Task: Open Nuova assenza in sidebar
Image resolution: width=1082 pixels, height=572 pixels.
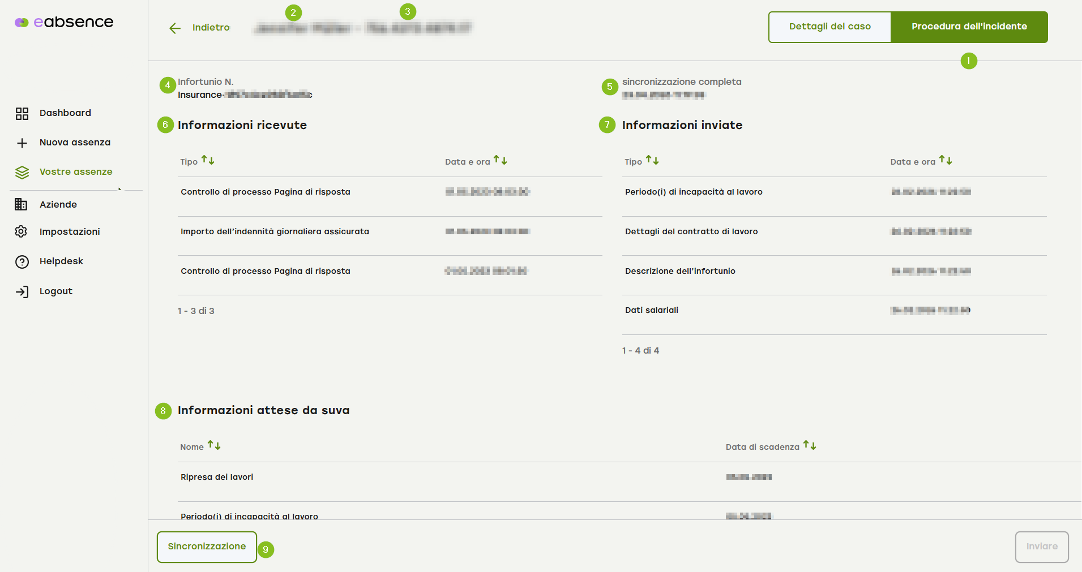Action: [x=75, y=143]
